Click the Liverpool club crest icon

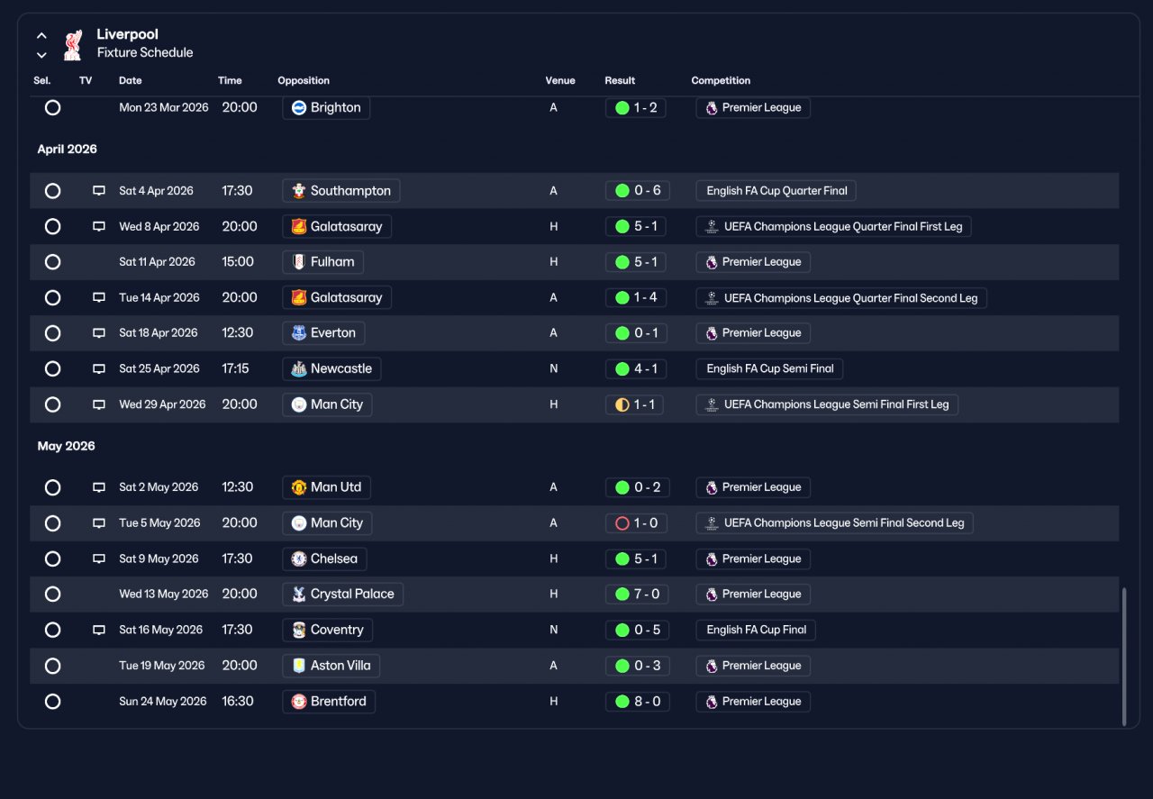tap(72, 44)
